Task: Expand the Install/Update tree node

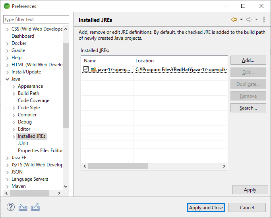Action: (7, 72)
